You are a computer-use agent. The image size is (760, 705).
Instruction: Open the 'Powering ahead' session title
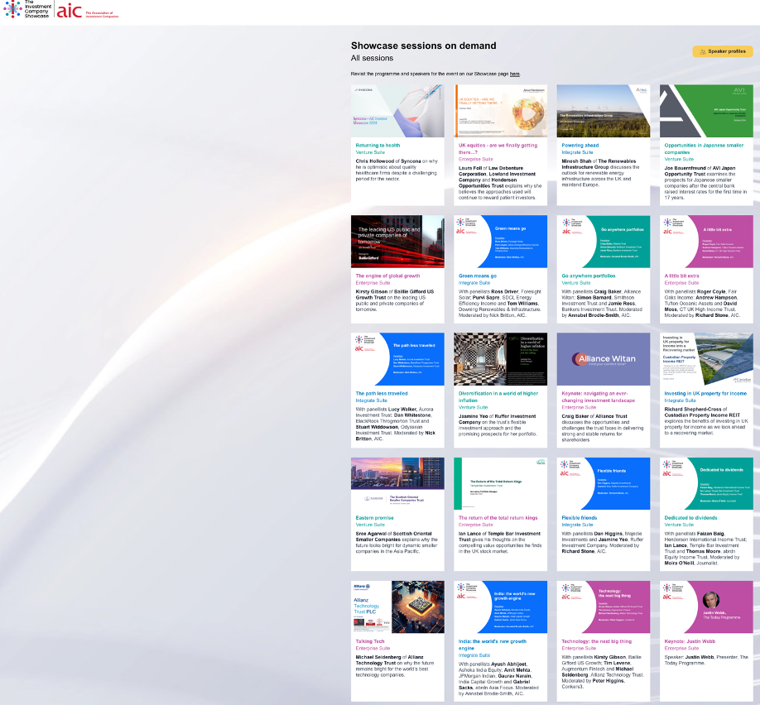pyautogui.click(x=580, y=146)
